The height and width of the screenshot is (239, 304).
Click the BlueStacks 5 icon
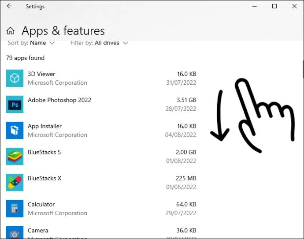click(15, 157)
